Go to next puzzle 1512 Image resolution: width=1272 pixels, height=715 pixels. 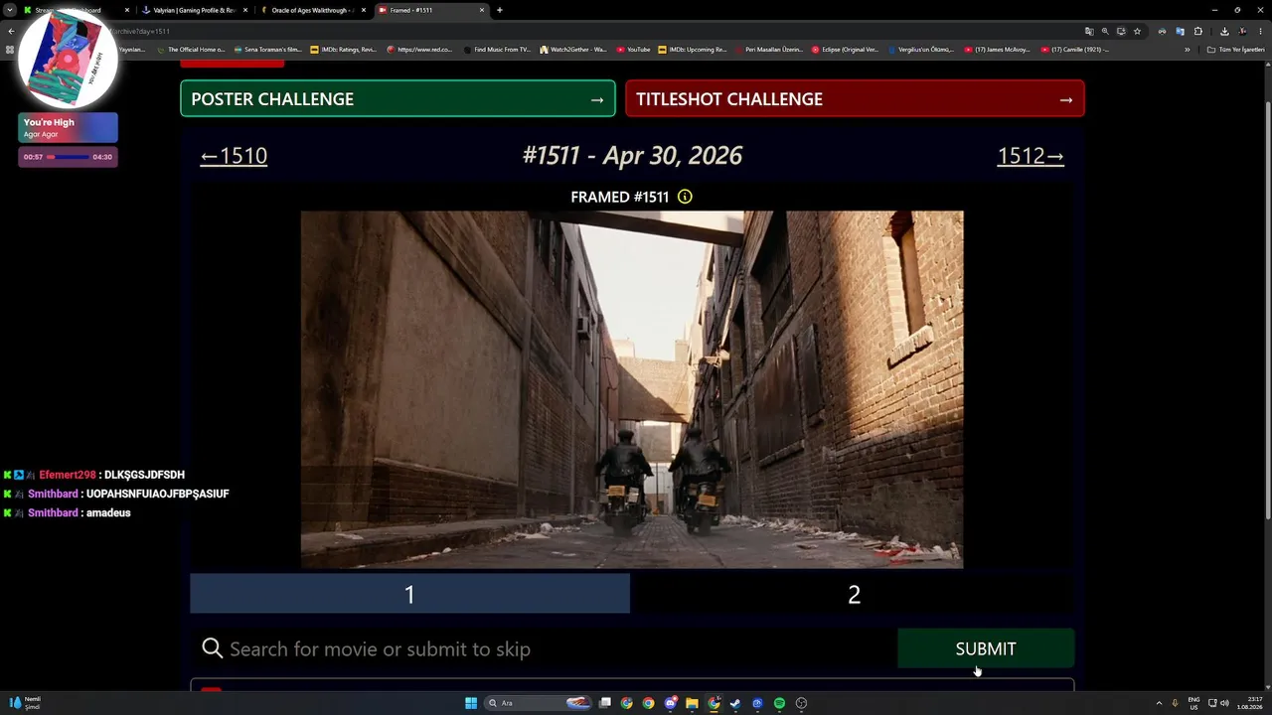(1031, 156)
